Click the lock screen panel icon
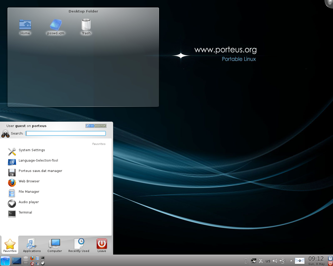Viewport: 333px width, 266px height. [330, 258]
